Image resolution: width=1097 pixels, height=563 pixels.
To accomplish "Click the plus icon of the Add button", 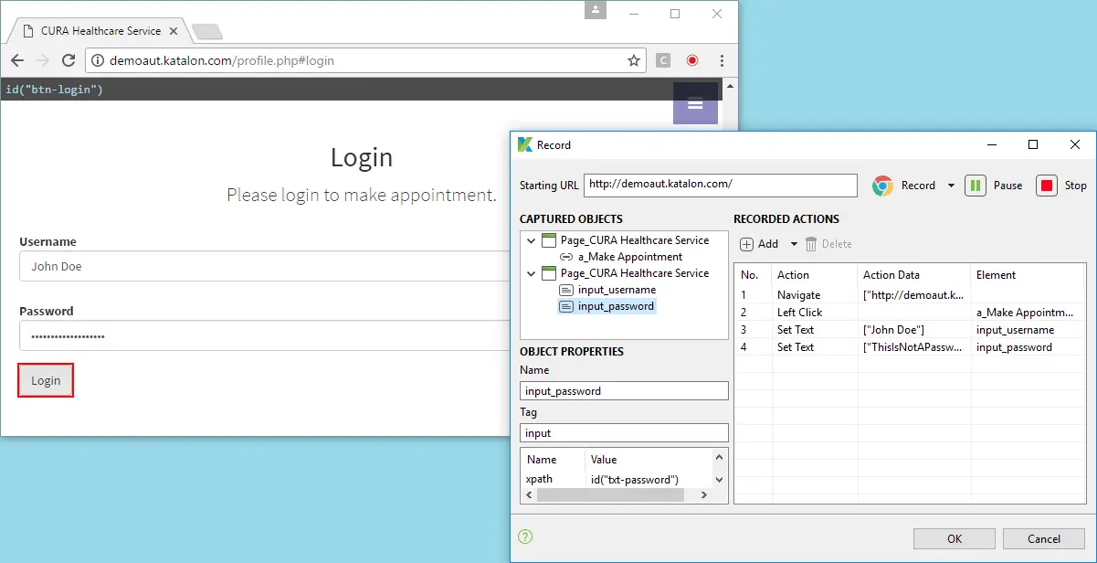I will tap(747, 244).
